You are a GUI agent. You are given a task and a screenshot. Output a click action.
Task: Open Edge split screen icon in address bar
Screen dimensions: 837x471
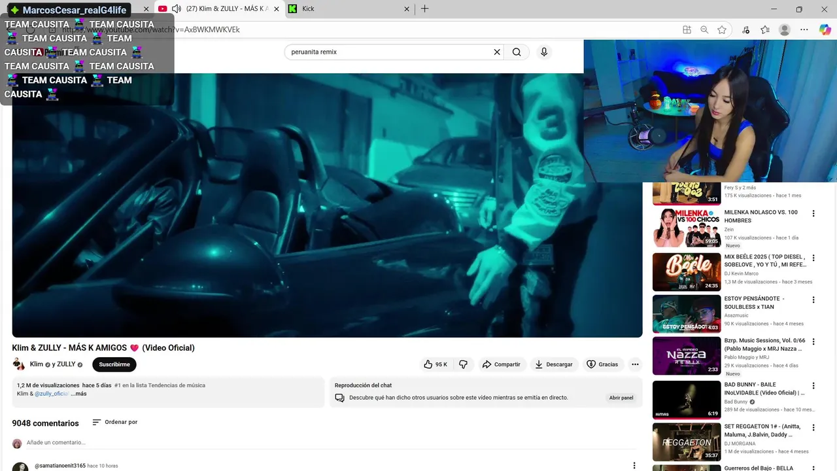click(687, 29)
